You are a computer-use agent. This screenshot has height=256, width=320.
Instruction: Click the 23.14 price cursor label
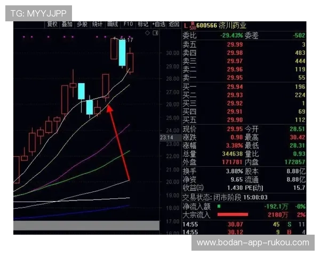166,138
